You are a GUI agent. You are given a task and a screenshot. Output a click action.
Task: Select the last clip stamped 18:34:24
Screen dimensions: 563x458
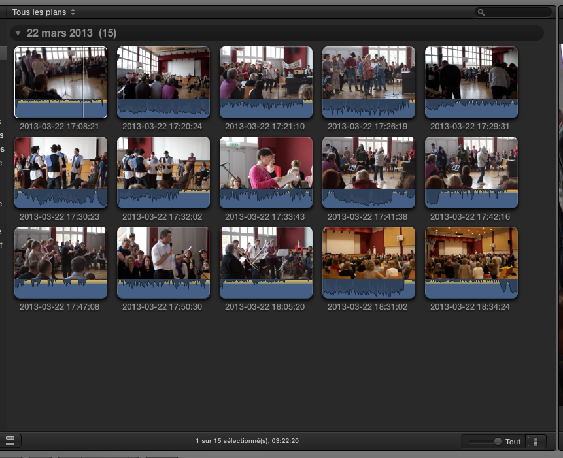[x=471, y=263]
